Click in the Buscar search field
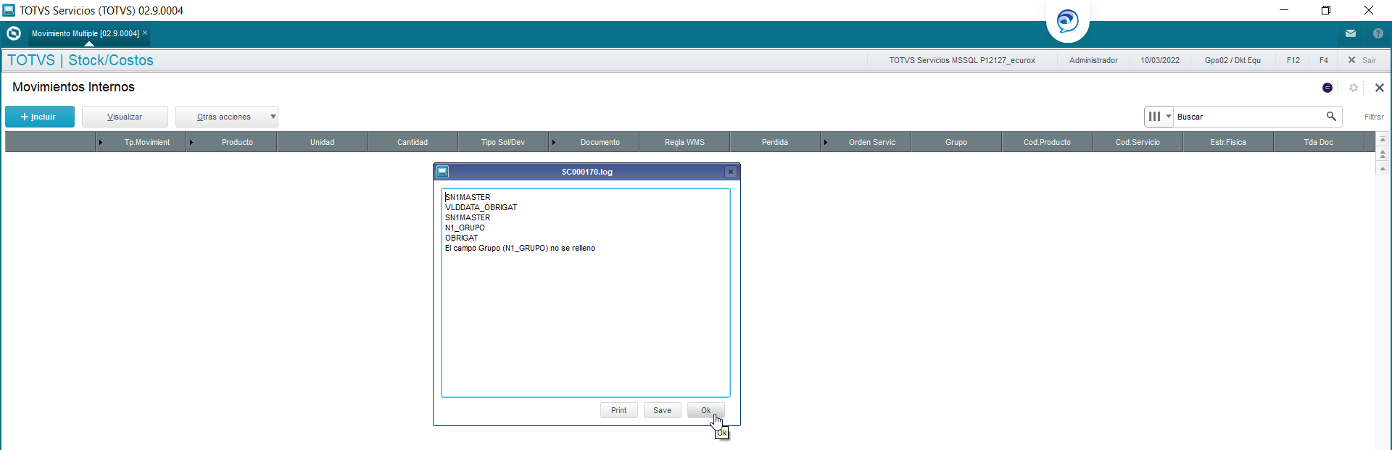Image resolution: width=1392 pixels, height=450 pixels. 1249,117
